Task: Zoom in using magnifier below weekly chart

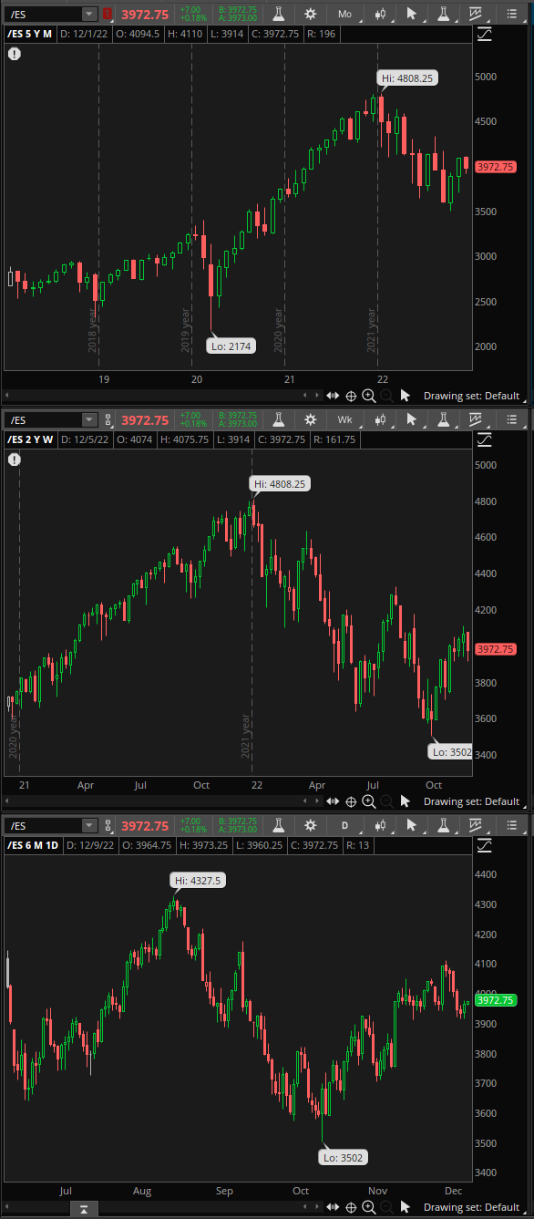Action: 368,801
